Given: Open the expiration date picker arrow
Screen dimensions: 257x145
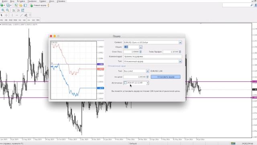Looking at the screenshot, I should [148, 83].
